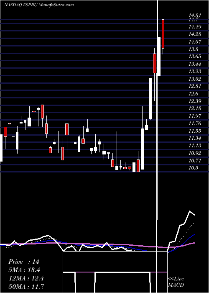The image size is (209, 293).
Task: Click the 14.28 price axis label
Action: [x=195, y=34]
